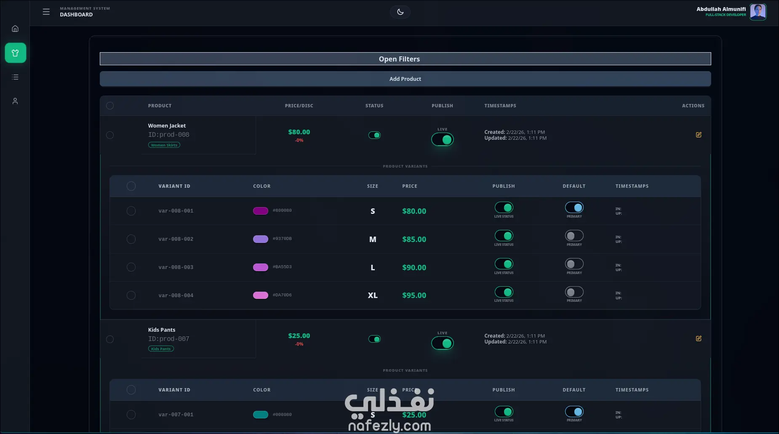Image resolution: width=779 pixels, height=434 pixels.
Task: Click the Kids Pants category tag
Action: pos(161,349)
